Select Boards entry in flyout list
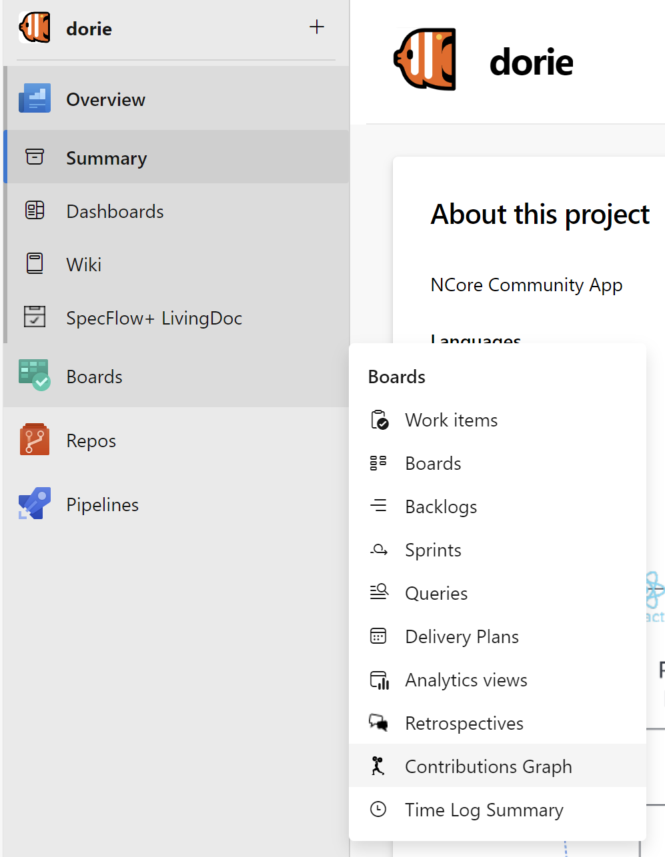The height and width of the screenshot is (857, 665). [x=498, y=464]
